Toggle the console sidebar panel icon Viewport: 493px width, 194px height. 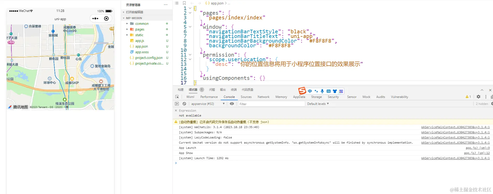[x=177, y=104]
